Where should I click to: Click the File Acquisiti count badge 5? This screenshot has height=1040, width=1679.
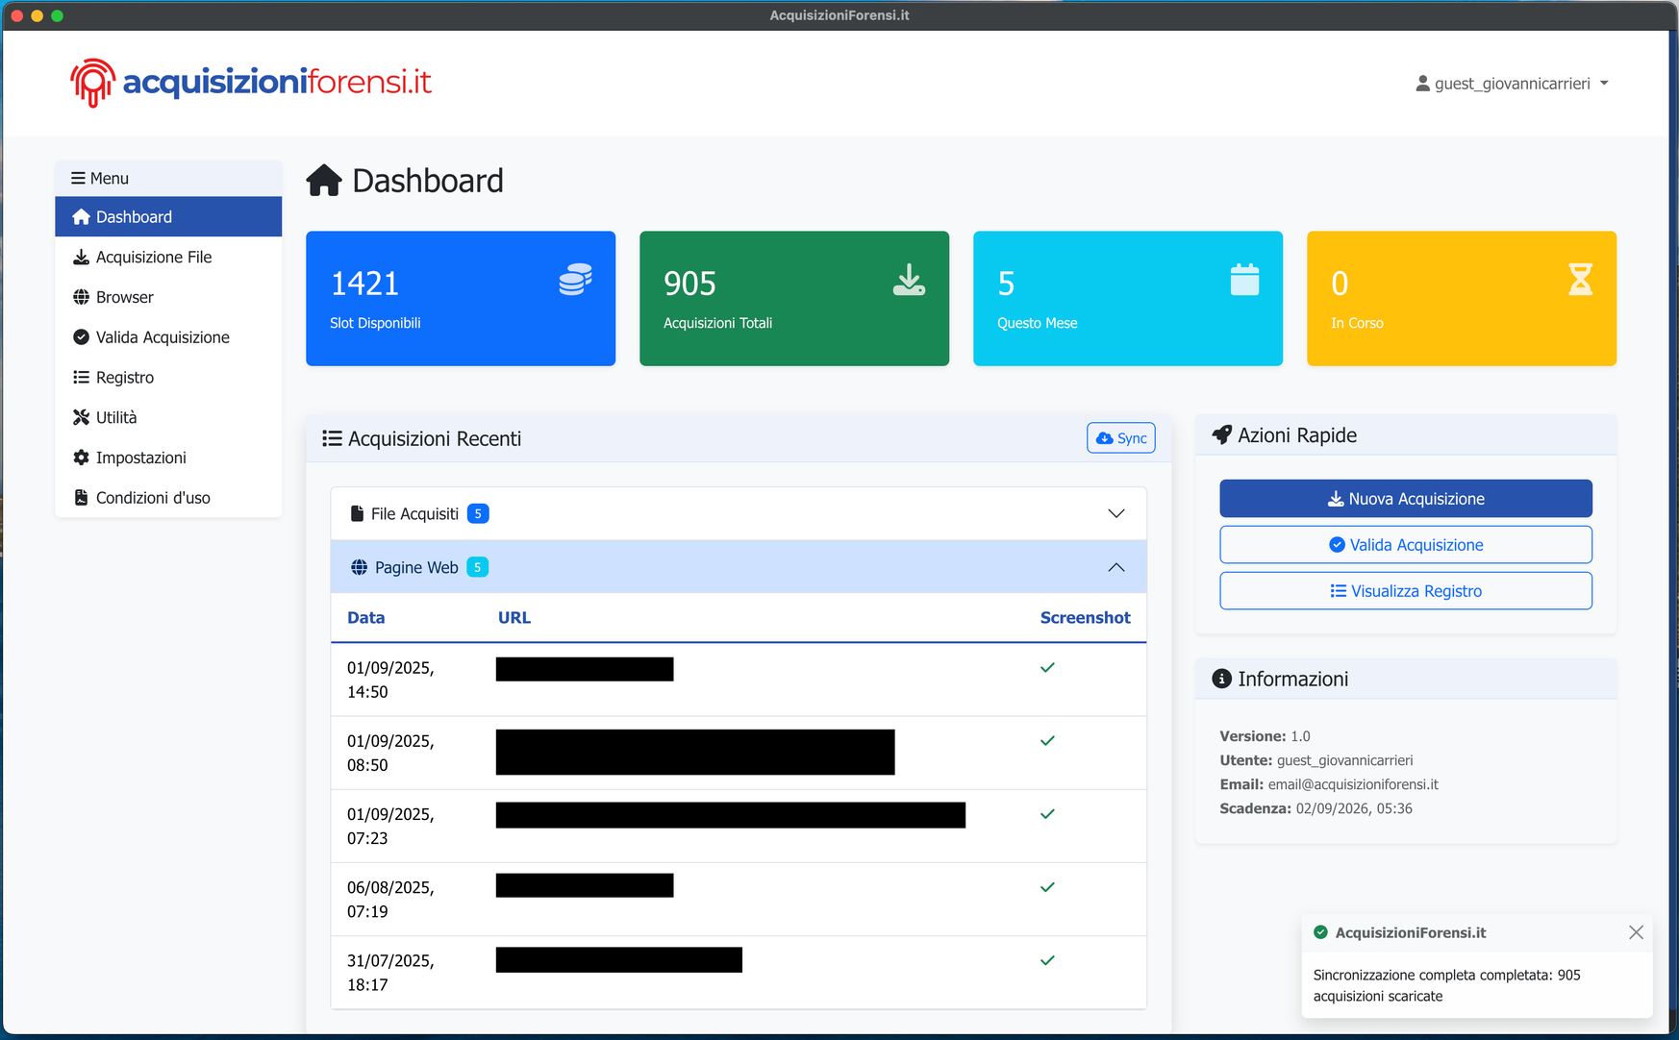tap(478, 514)
